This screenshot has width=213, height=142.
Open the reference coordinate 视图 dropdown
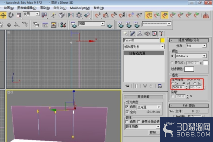(31, 14)
